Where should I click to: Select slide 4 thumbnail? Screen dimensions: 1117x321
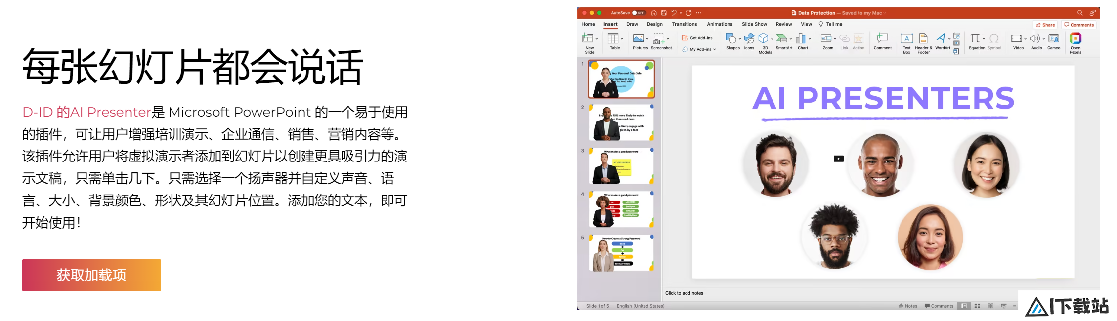click(x=621, y=209)
